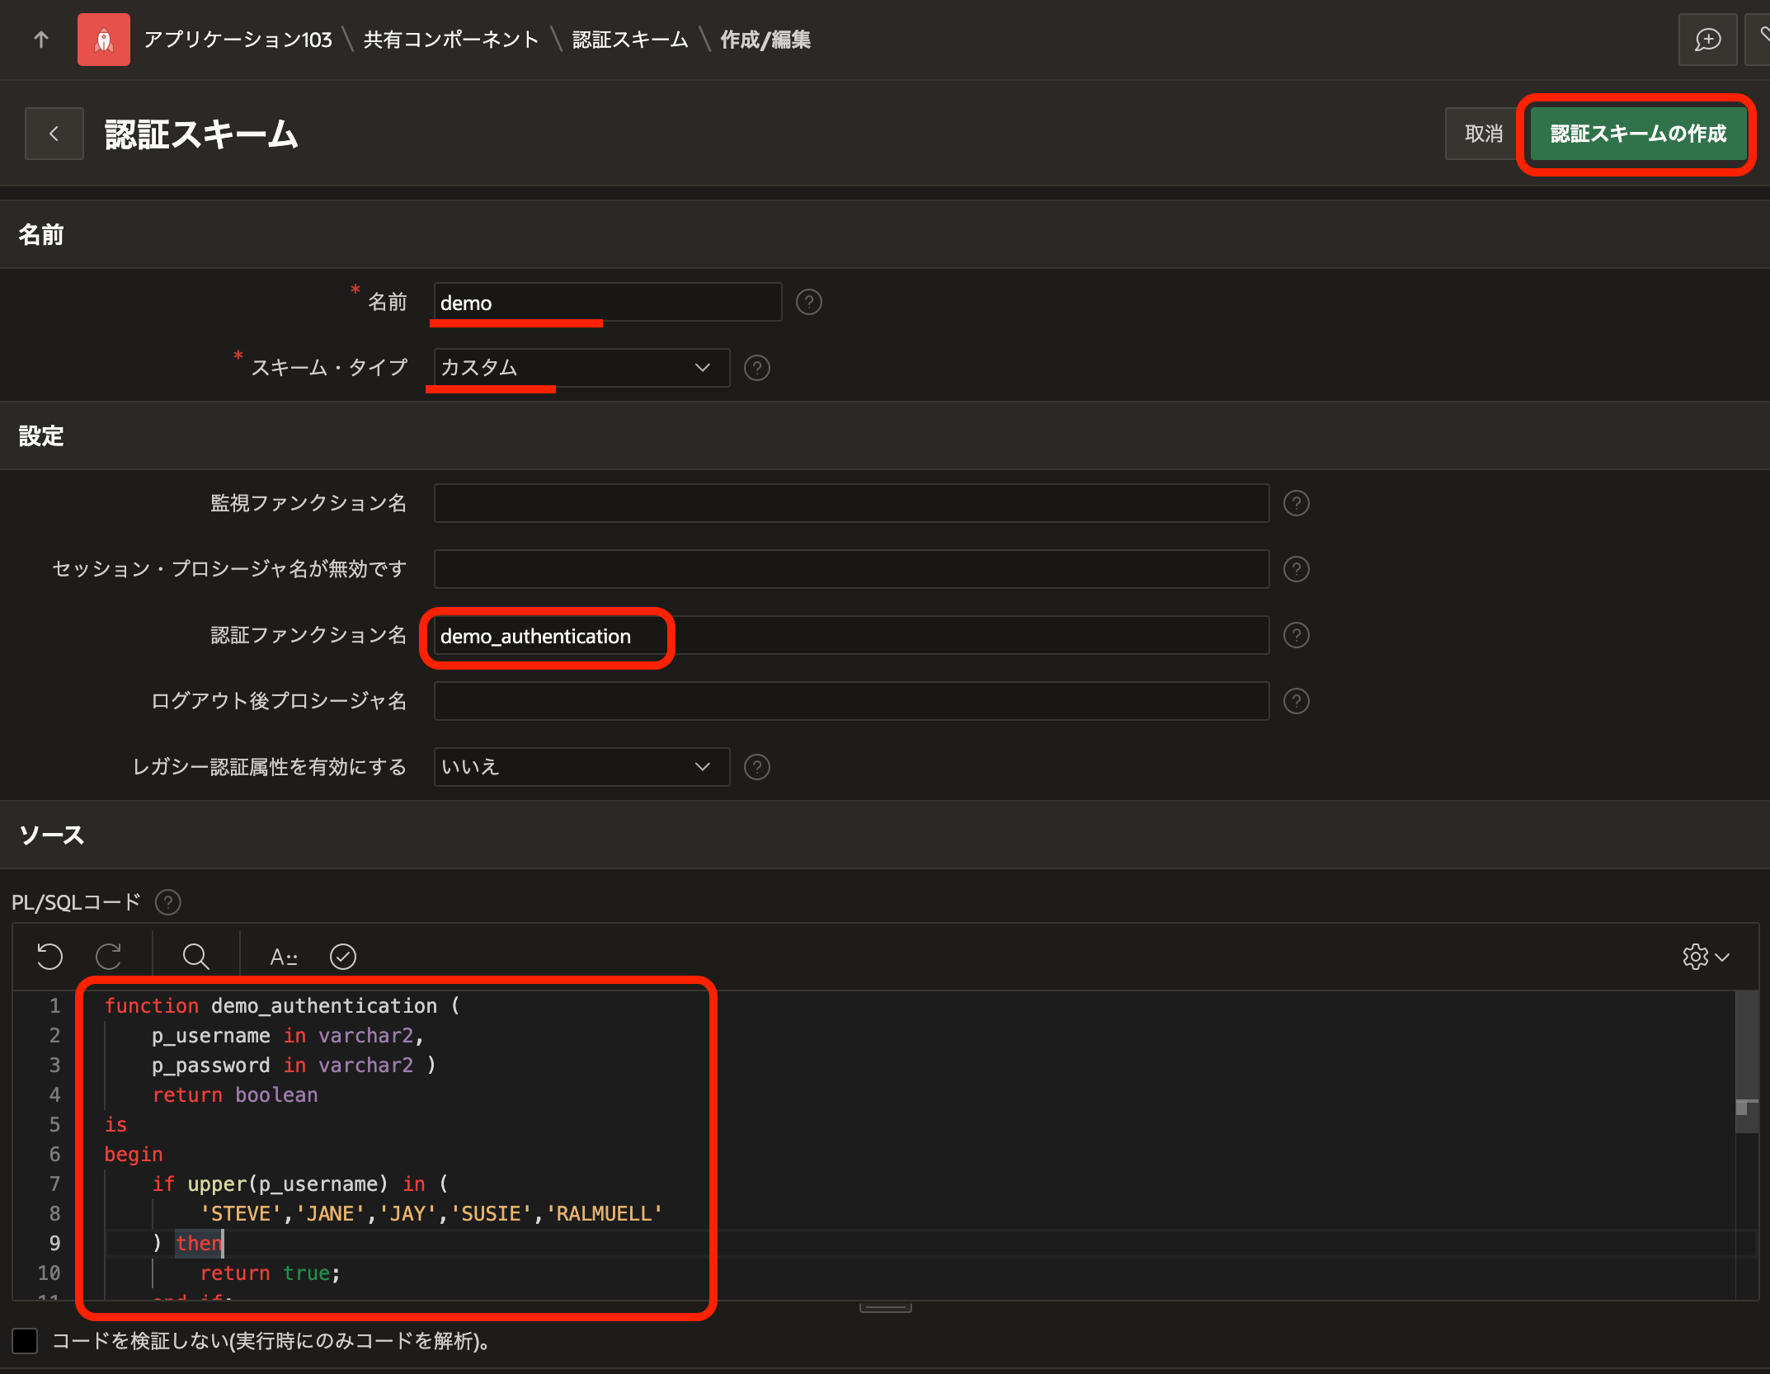Go to 共有コンポーネント breadcrumb
1770x1374 pixels.
tap(450, 40)
